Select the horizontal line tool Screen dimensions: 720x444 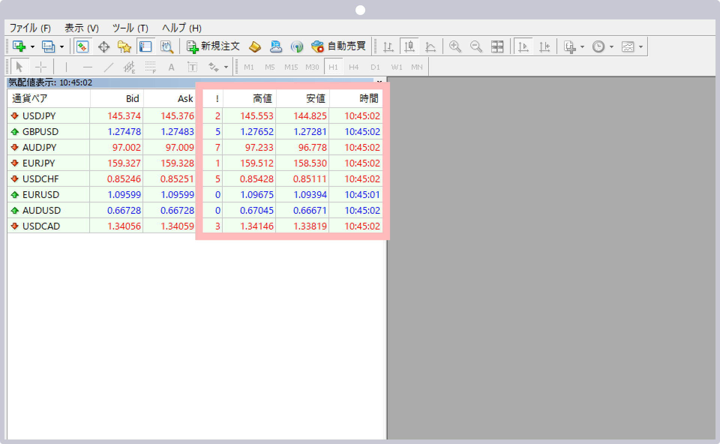(x=87, y=67)
